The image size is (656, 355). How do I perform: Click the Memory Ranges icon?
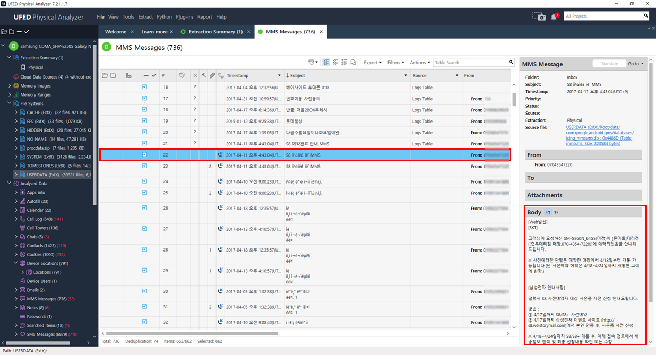pos(16,95)
